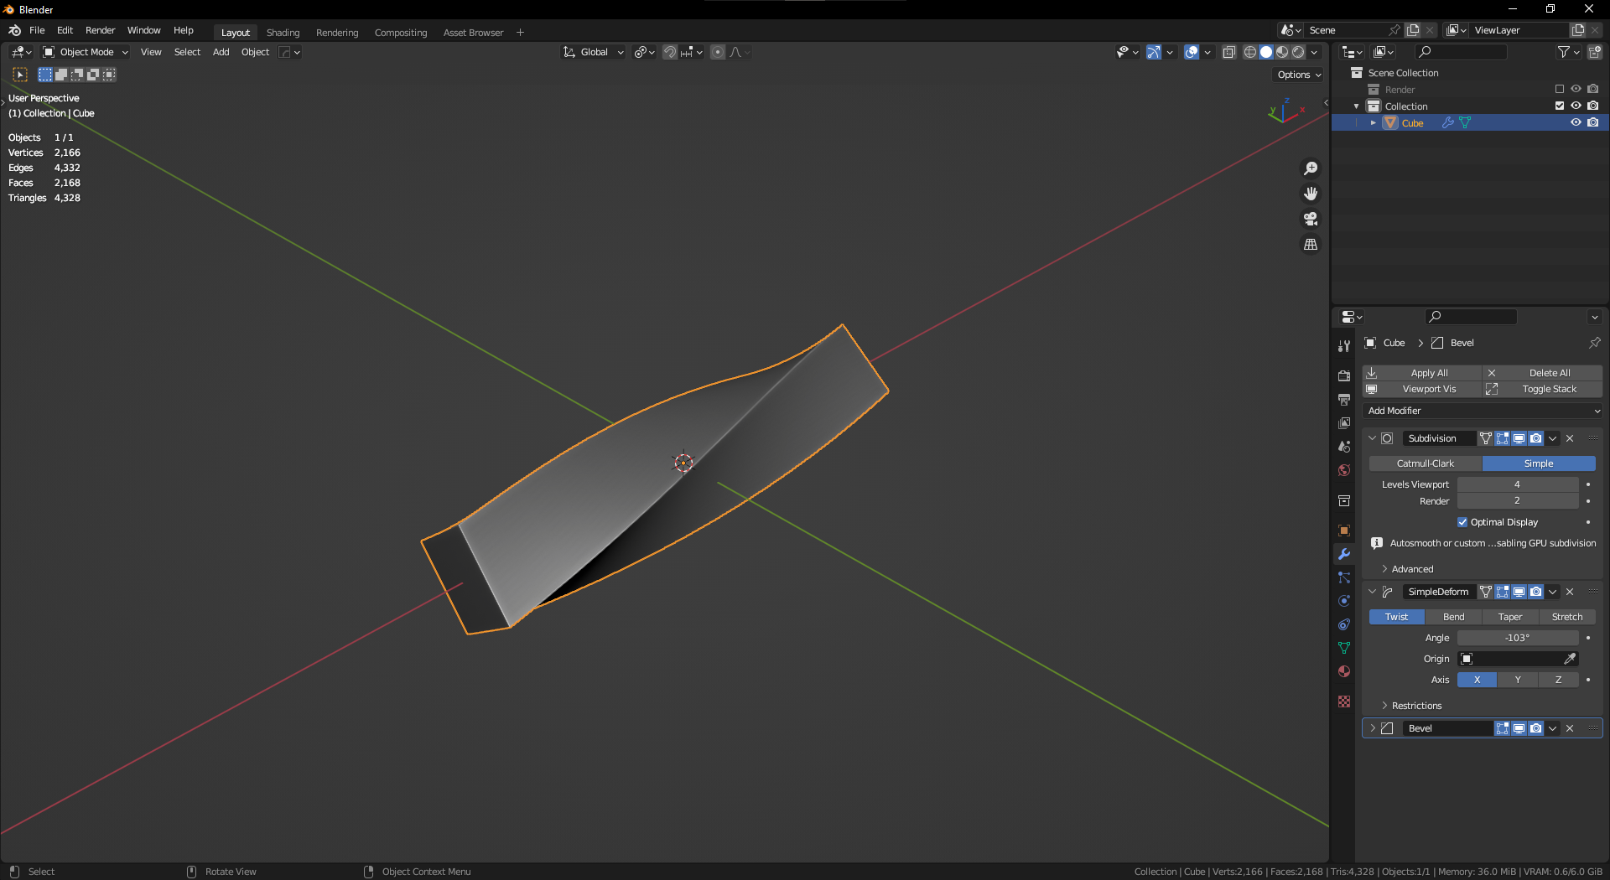Switch to orthographic view grid icon
This screenshot has height=880, width=1610.
1311,245
